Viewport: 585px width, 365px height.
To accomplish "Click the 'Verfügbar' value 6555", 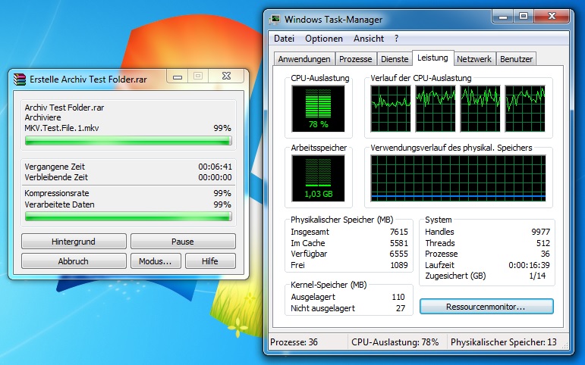I will point(399,254).
